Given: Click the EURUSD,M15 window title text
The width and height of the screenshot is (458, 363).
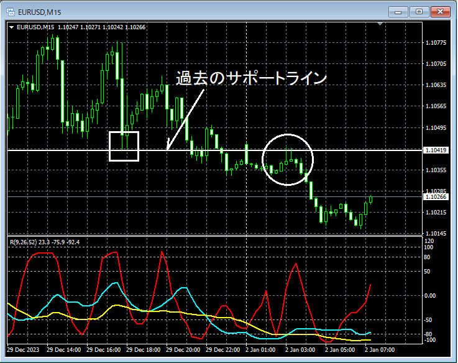Looking at the screenshot, I should click(39, 12).
